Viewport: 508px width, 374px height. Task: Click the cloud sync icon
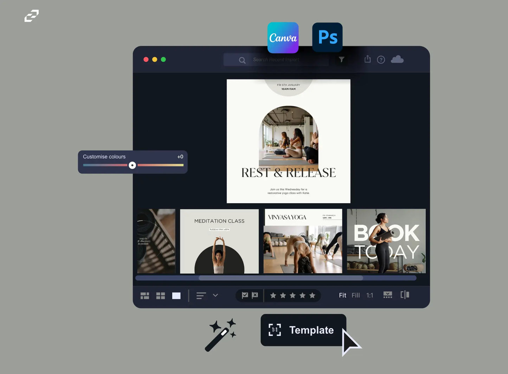(x=397, y=59)
